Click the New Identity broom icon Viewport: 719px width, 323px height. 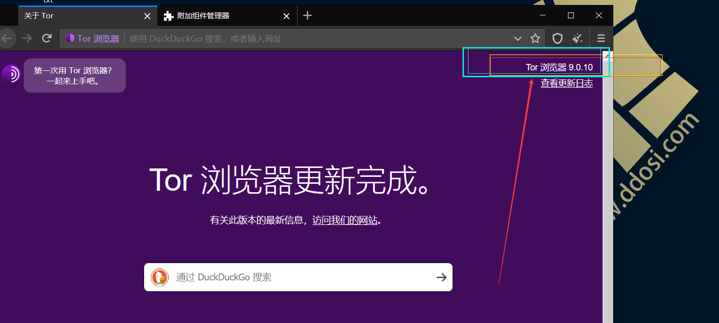pyautogui.click(x=577, y=38)
